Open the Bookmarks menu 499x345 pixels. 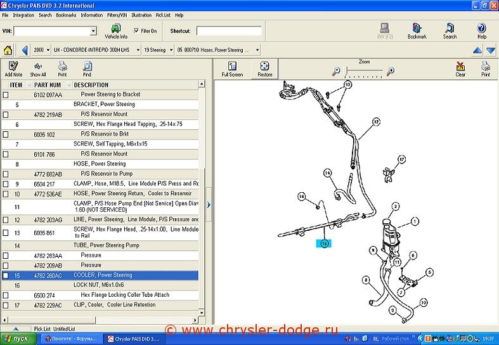66,15
